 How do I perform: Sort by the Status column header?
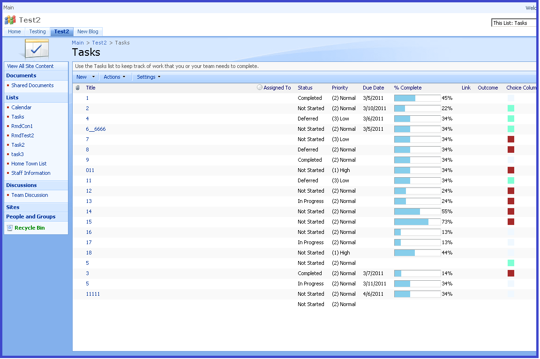coord(305,88)
